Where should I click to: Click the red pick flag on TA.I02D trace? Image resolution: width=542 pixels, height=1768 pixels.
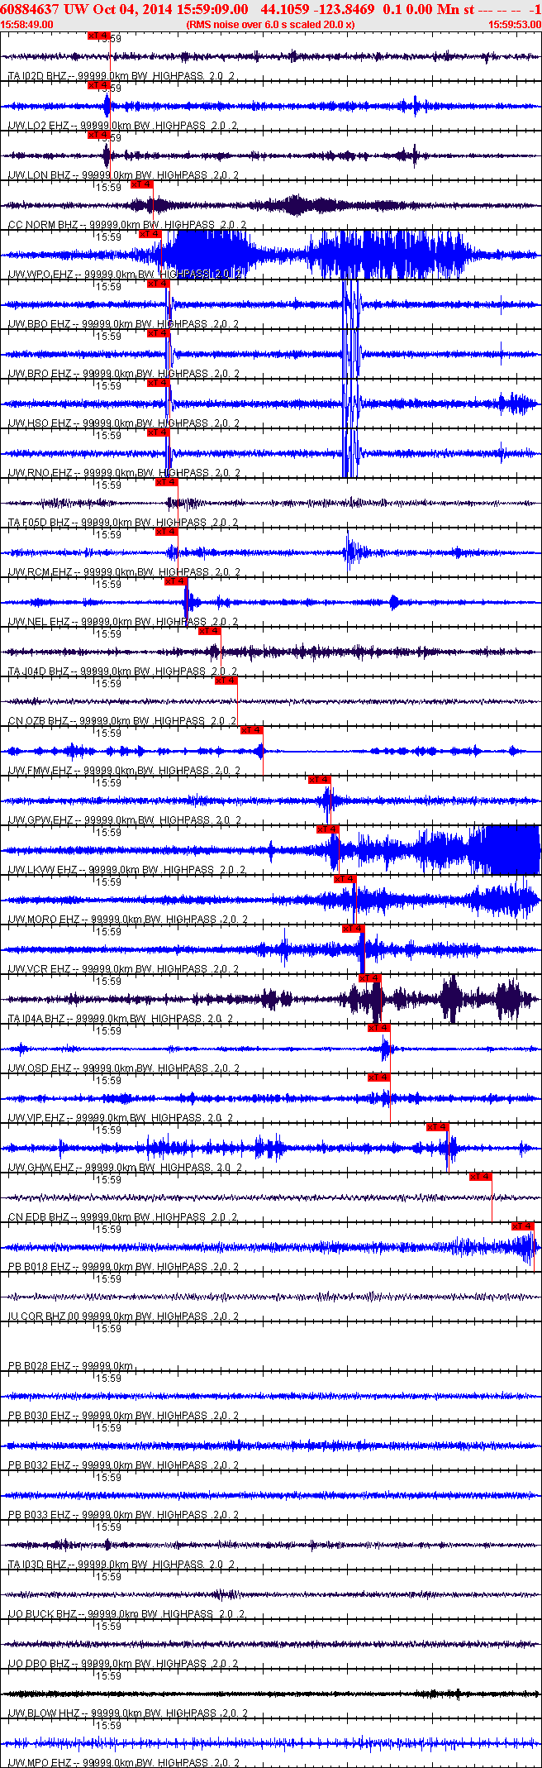pyautogui.click(x=98, y=36)
